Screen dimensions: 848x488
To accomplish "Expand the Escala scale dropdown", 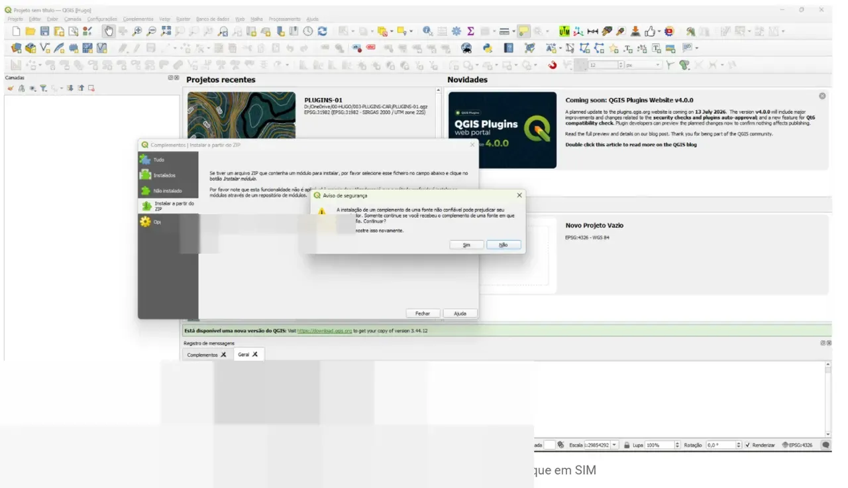I will click(614, 445).
